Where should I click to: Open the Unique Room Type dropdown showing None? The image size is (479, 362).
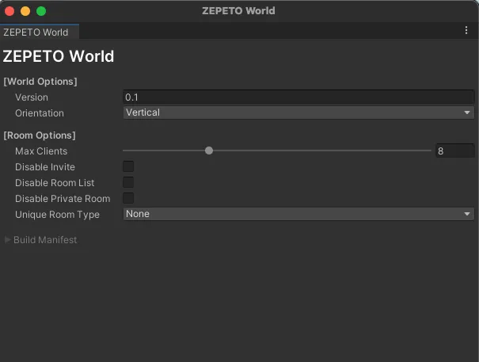pos(298,214)
